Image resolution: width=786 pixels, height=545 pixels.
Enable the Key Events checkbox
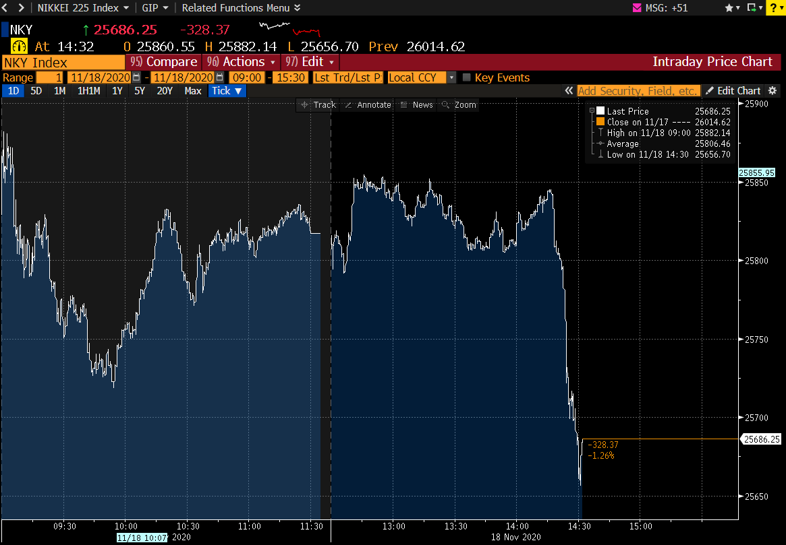(466, 77)
